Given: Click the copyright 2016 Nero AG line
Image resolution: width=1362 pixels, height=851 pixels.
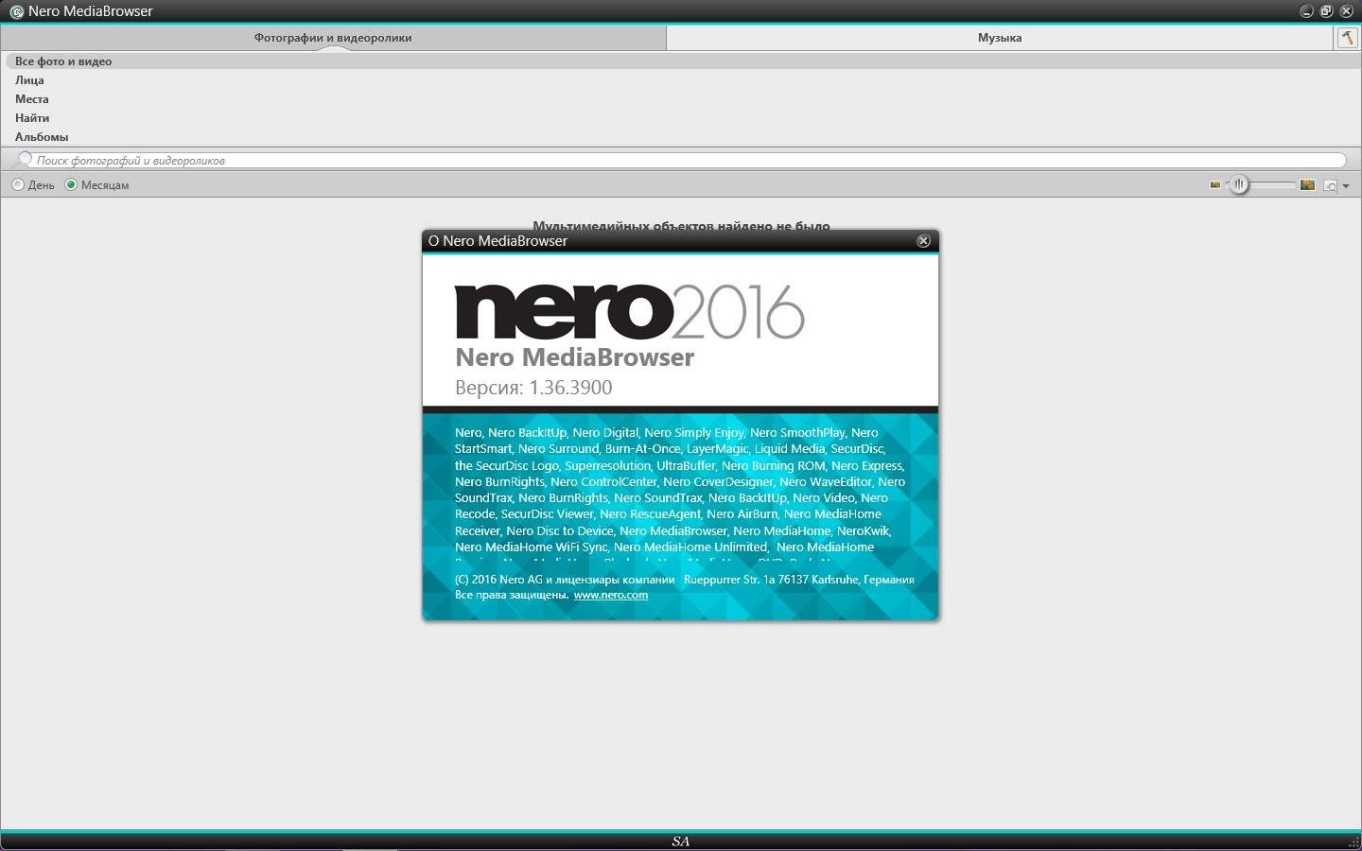Looking at the screenshot, I should [684, 580].
